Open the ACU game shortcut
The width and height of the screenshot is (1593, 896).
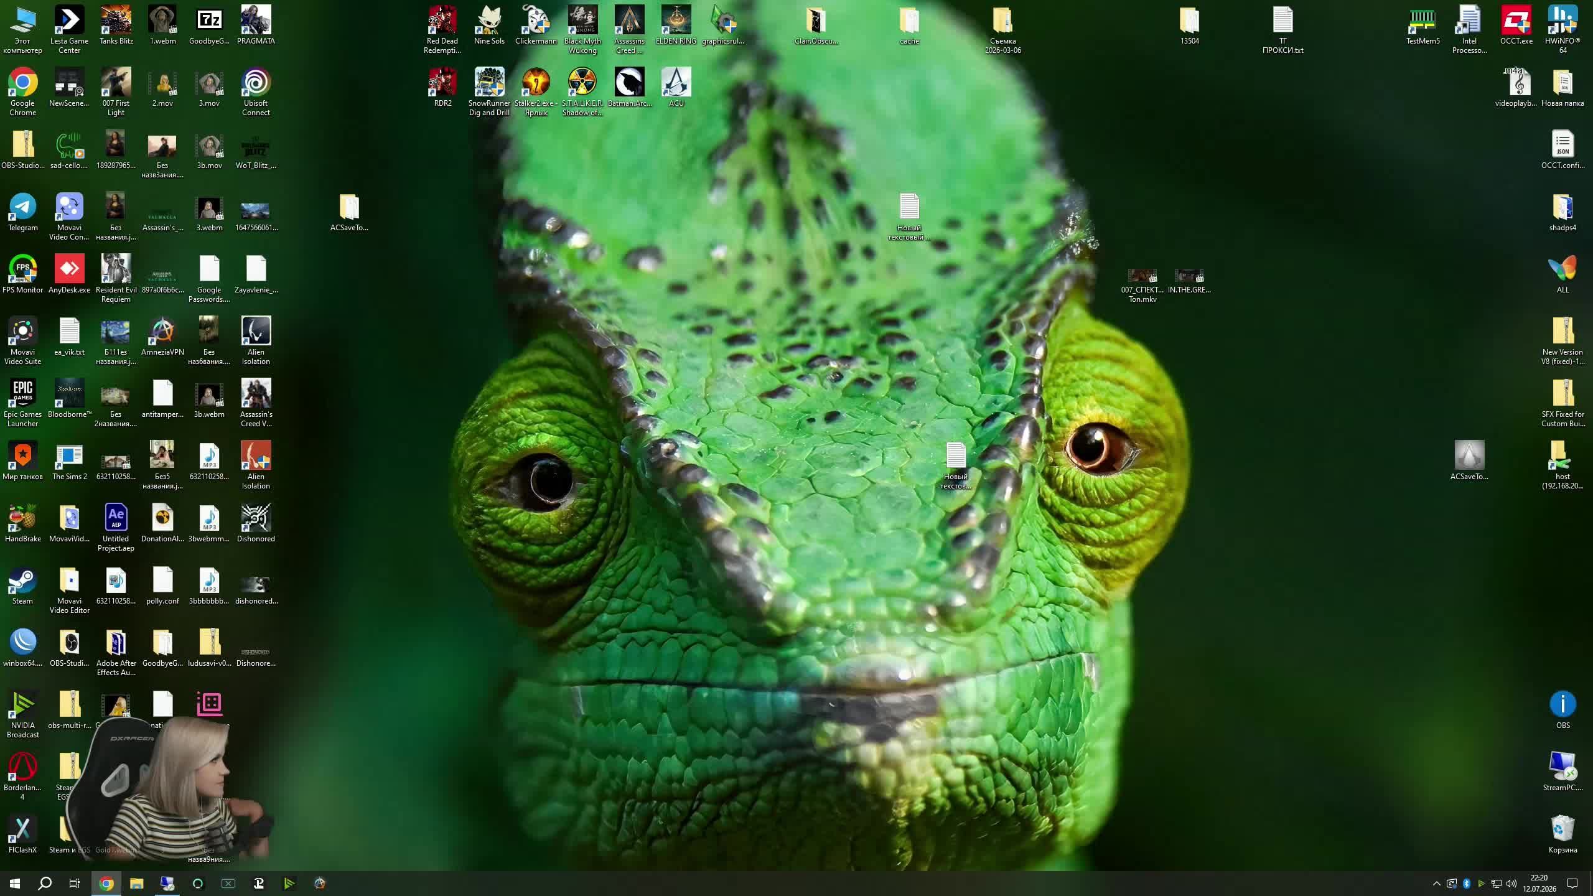coord(676,87)
